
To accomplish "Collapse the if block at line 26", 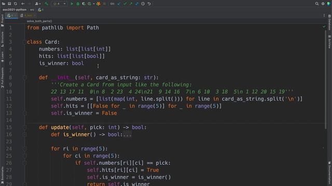I will click(25, 163).
